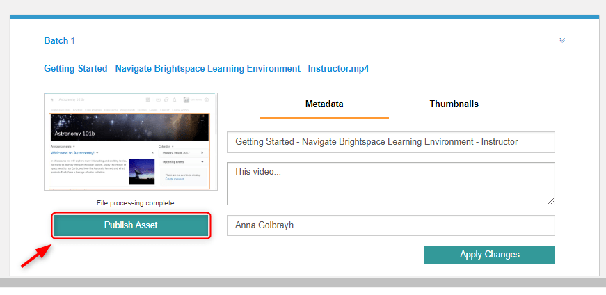Click the telescope image in the preview
The image size is (606, 295).
[x=141, y=172]
